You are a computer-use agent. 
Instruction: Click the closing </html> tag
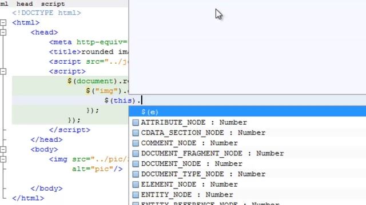[28, 198]
